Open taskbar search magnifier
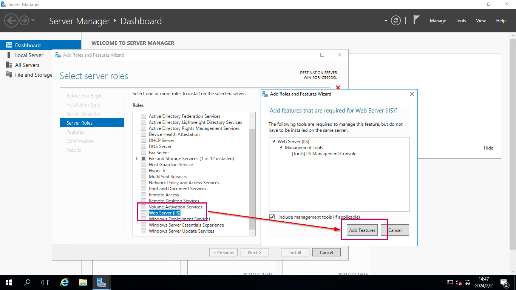 (x=27, y=282)
